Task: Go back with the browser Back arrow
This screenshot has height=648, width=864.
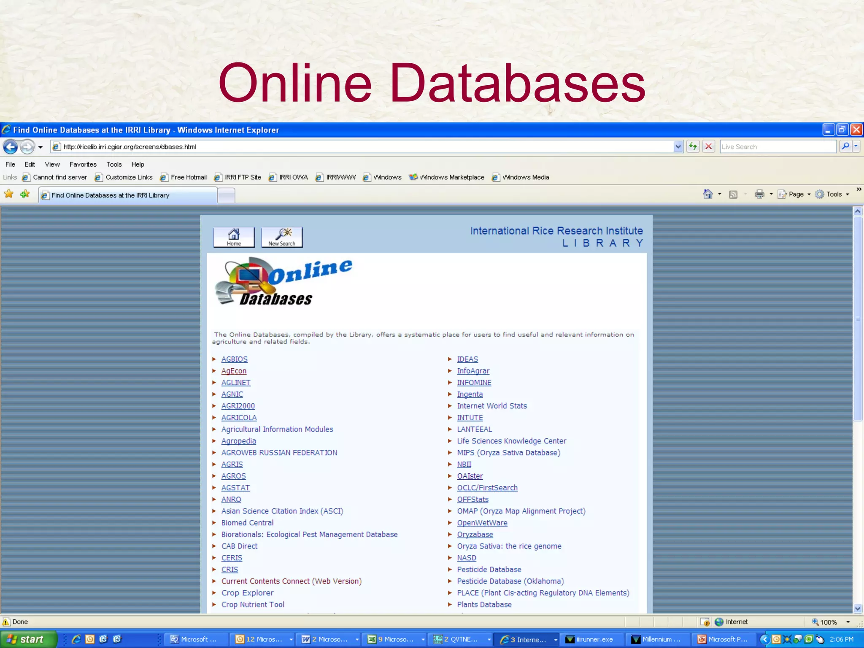Action: 11,147
